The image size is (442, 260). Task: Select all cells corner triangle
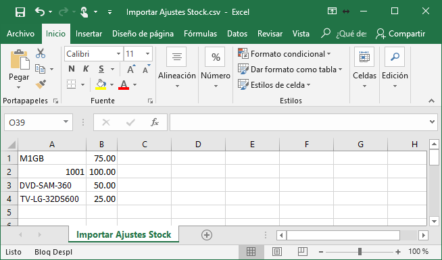pos(11,145)
